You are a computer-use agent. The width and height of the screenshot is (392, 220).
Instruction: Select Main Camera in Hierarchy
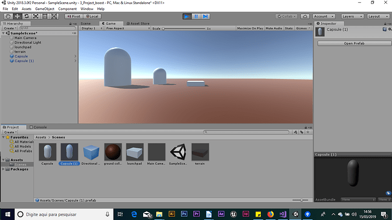[25, 38]
